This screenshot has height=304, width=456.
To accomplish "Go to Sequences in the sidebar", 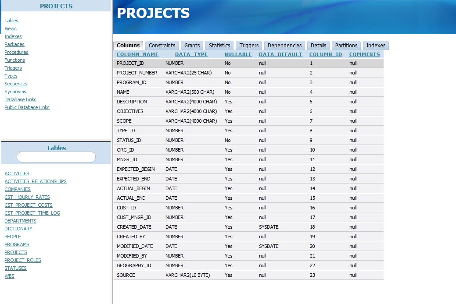I will coord(16,84).
